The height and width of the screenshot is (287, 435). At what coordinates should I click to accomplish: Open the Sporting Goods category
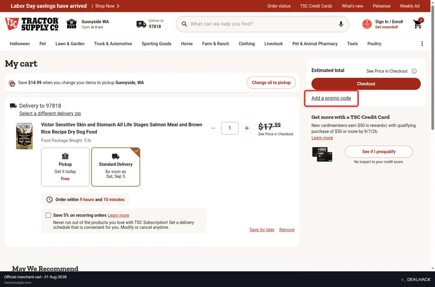[156, 44]
